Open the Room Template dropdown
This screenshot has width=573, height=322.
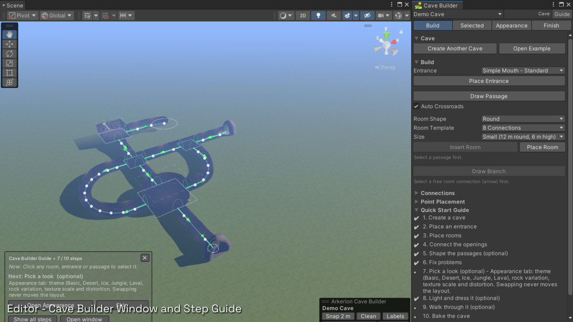[523, 128]
